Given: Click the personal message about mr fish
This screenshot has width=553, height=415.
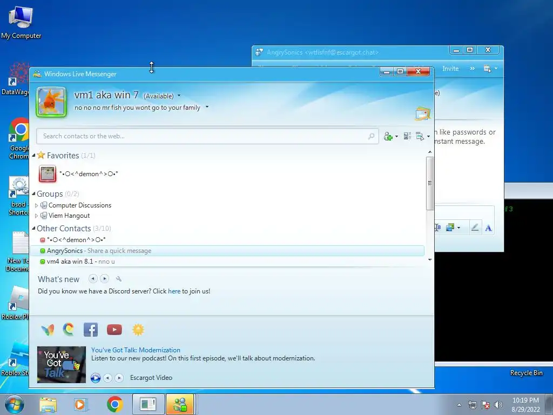Looking at the screenshot, I should 137,108.
